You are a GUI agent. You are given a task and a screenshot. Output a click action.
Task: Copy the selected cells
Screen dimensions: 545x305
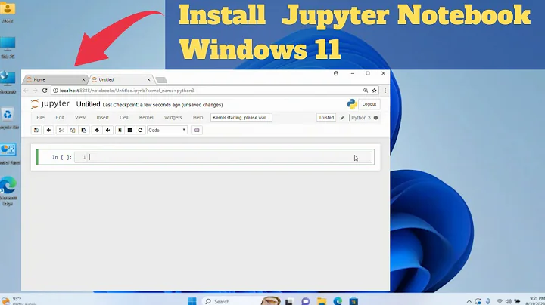click(73, 131)
